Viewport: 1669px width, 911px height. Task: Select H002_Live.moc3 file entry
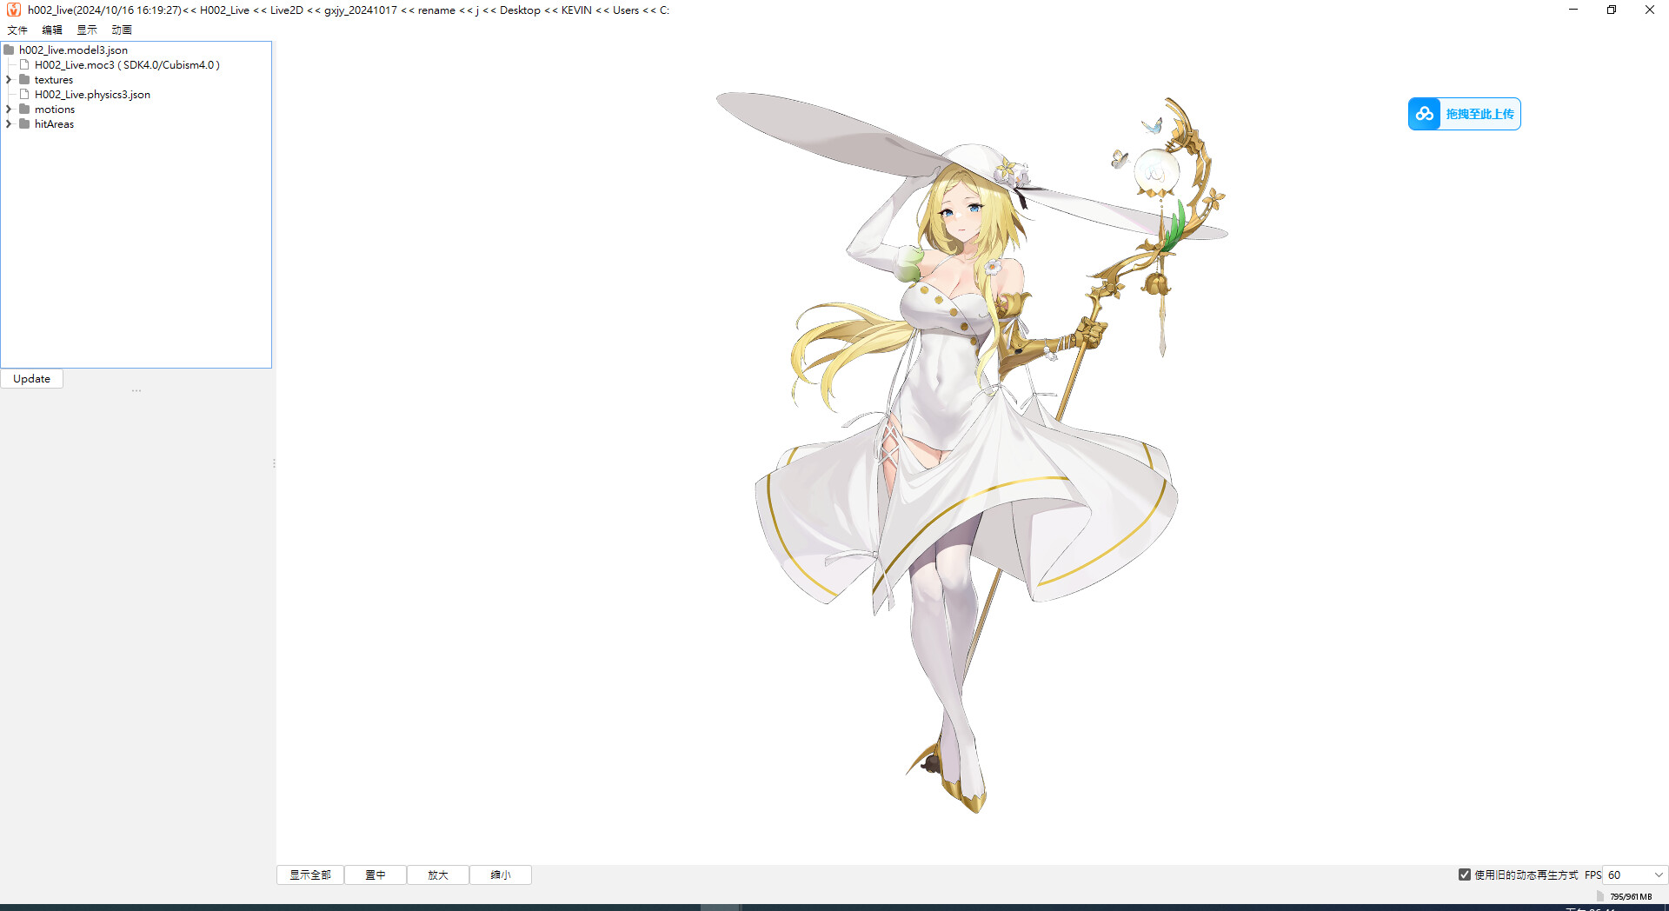tap(127, 64)
